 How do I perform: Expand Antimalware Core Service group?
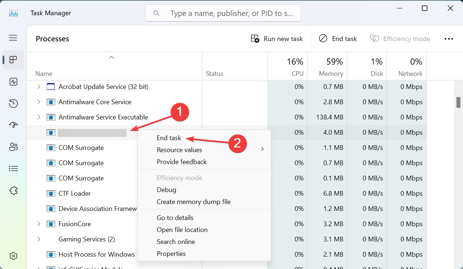pos(39,102)
